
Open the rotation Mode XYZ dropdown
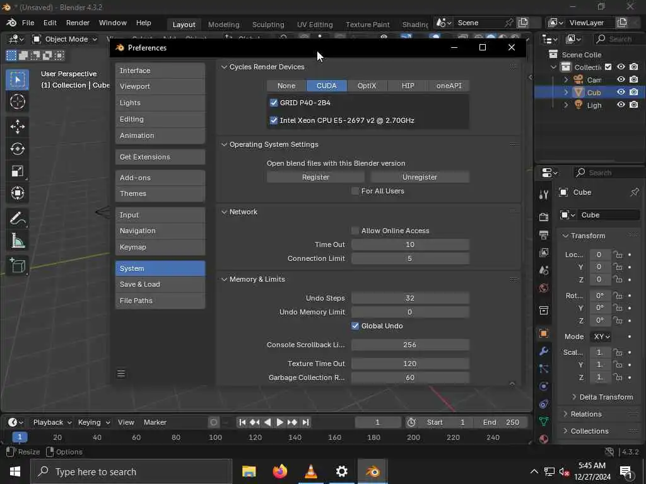tap(601, 337)
